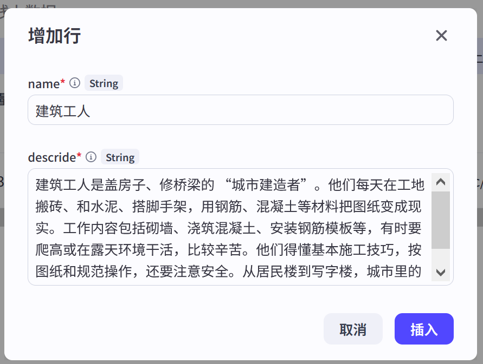The image size is (483, 364).
Task: Place cursor in the line starting 搬砖、和水泥
Action: (x=228, y=207)
